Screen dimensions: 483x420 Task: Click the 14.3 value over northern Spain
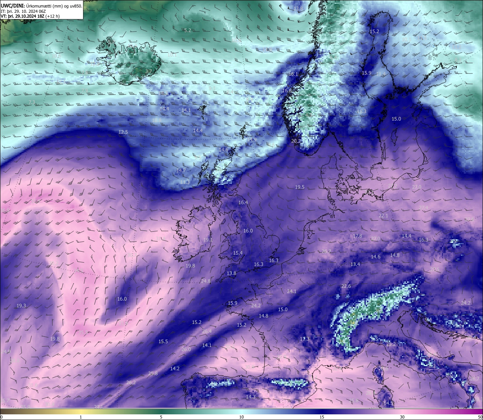click(251, 397)
